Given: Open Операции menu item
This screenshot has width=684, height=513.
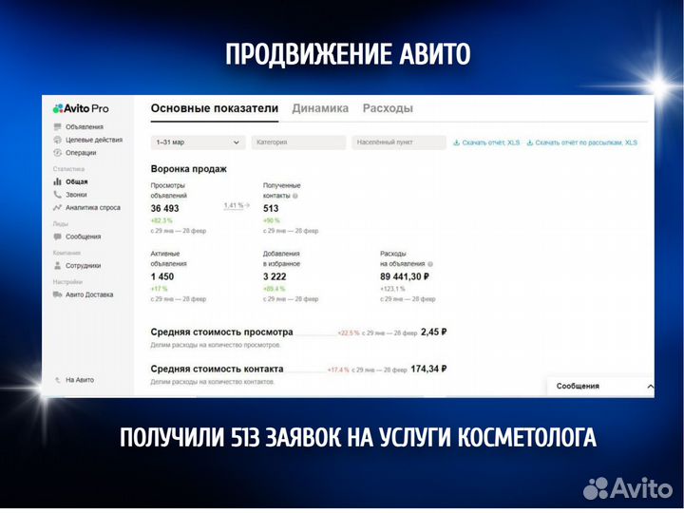Looking at the screenshot, I should click(x=81, y=153).
